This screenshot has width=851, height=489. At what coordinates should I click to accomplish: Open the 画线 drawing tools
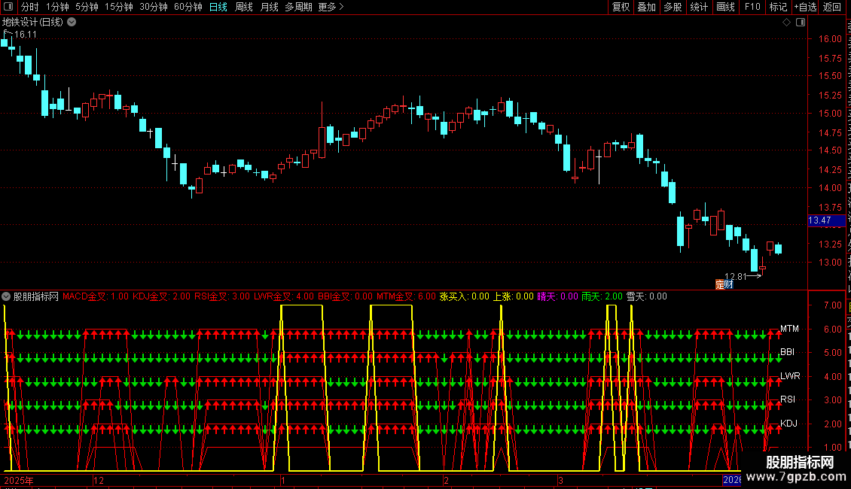(725, 7)
